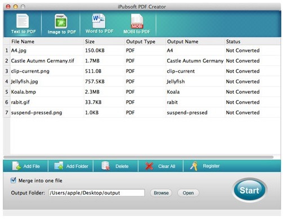Click output name Jellyfish

(x=176, y=82)
